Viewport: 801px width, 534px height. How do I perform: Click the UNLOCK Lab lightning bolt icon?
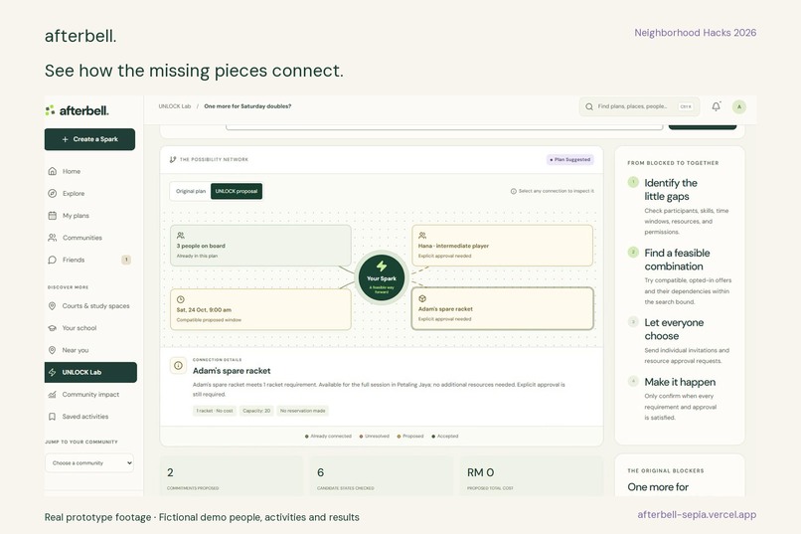click(52, 372)
